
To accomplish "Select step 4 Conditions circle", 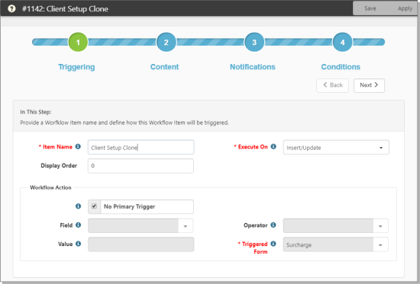I will point(342,42).
